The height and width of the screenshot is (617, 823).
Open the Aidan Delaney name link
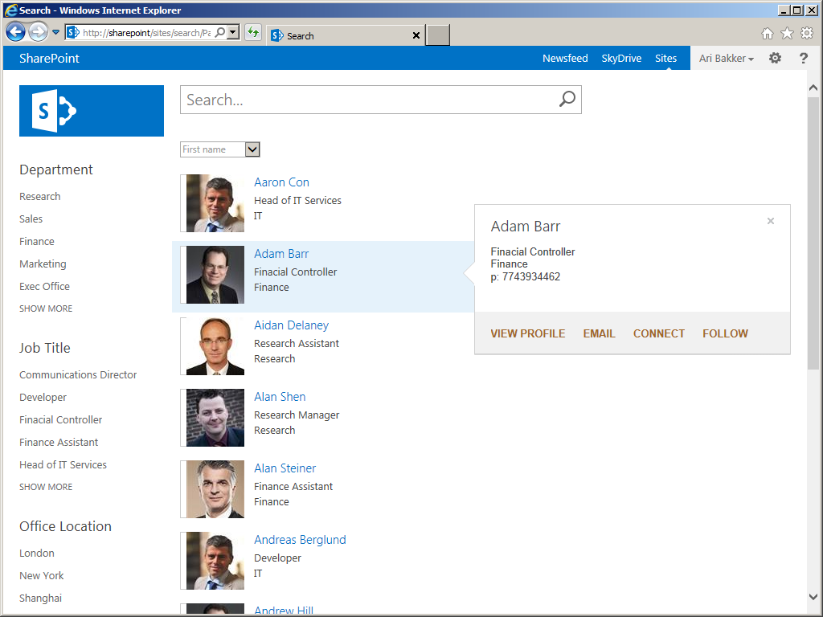pyautogui.click(x=291, y=325)
